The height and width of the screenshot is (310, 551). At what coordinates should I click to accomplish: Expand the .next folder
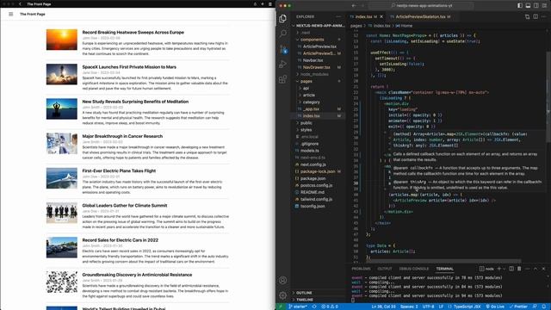(306, 33)
